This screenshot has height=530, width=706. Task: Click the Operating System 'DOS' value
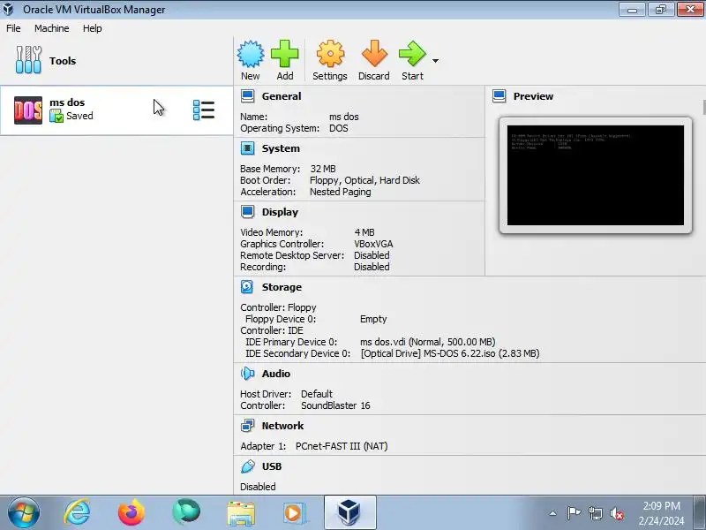[339, 128]
